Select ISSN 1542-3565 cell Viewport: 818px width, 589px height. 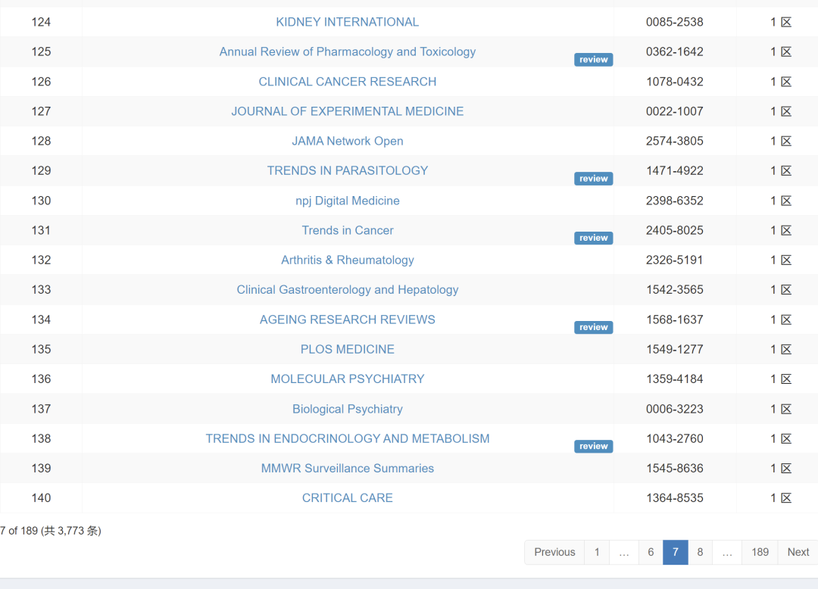click(675, 290)
